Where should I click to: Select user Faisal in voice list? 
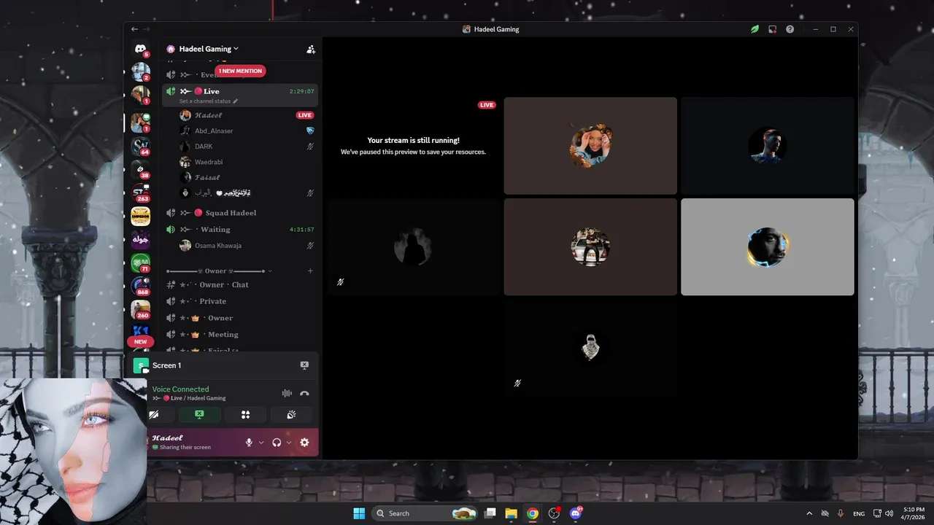click(247, 177)
